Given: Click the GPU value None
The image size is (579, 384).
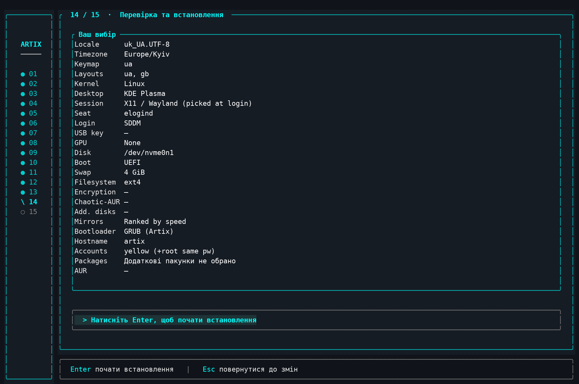Looking at the screenshot, I should click(x=132, y=143).
